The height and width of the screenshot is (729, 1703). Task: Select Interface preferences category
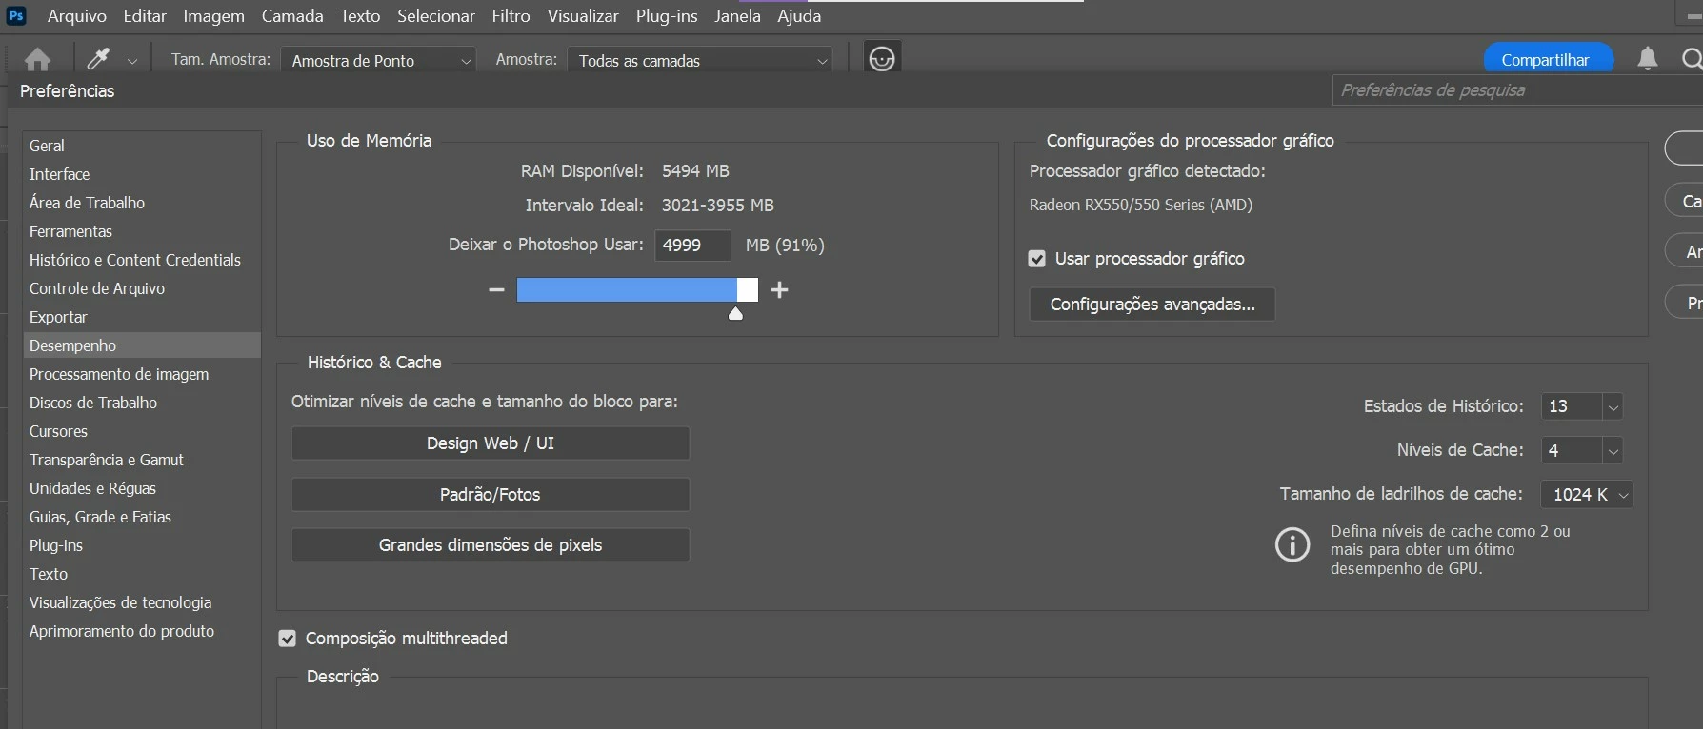pos(142,174)
